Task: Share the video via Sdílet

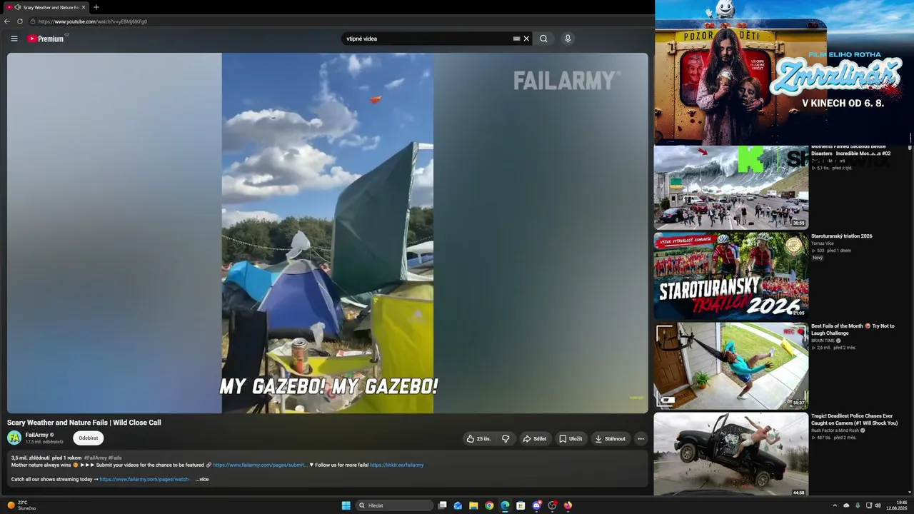Action: pos(535,438)
